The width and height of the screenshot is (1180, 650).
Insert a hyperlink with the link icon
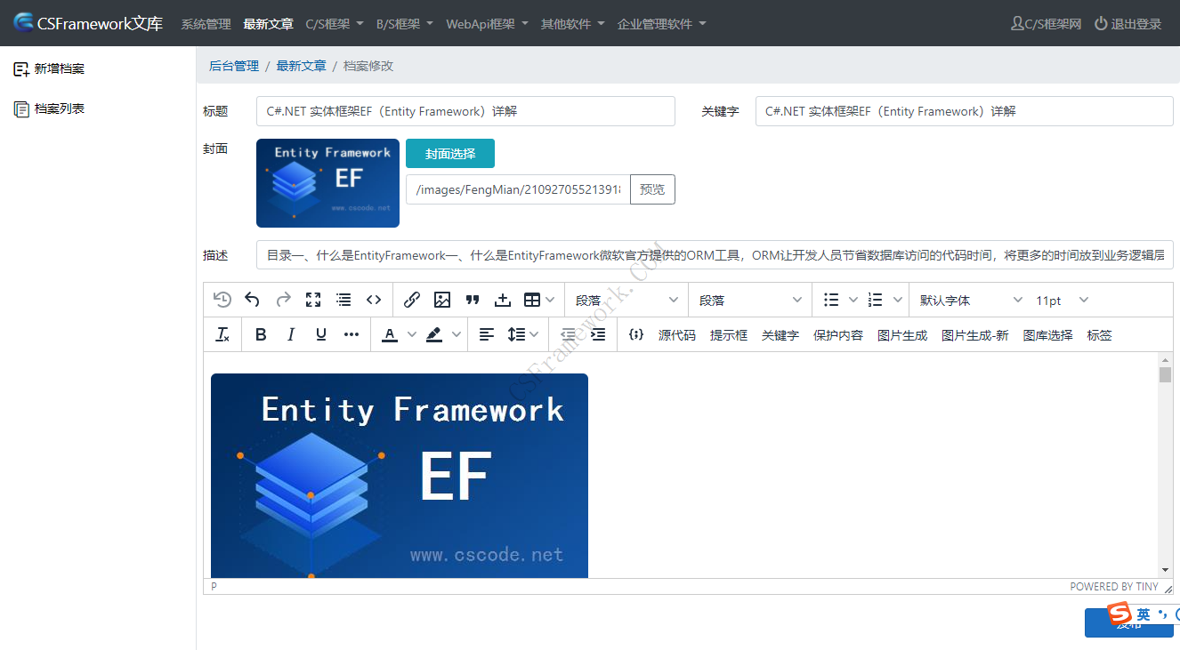[412, 300]
